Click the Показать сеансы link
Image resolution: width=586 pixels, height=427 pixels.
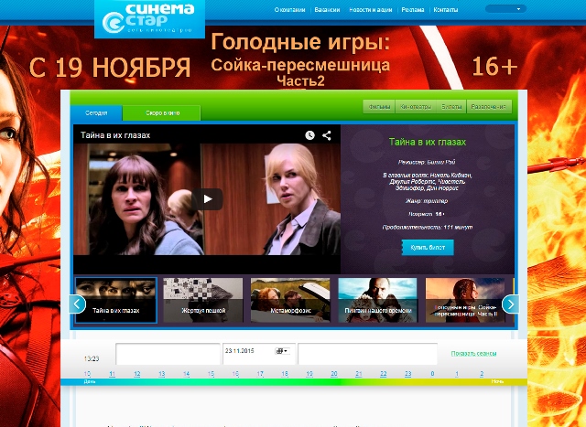[x=473, y=354]
